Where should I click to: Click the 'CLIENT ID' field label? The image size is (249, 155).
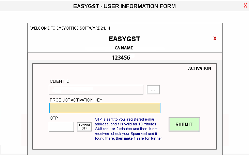pyautogui.click(x=60, y=81)
